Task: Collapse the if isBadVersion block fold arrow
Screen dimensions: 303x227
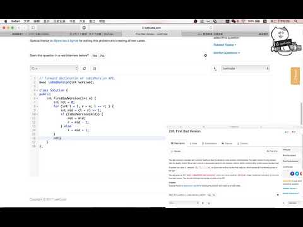Action: [x=37, y=114]
